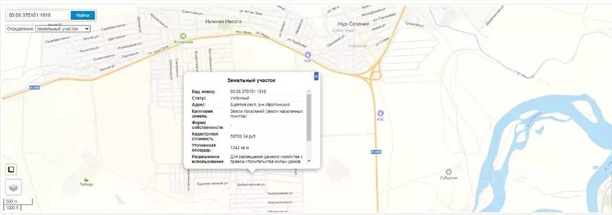Focus the cadastral number search field
This screenshot has height=215, width=612.
pos(38,15)
